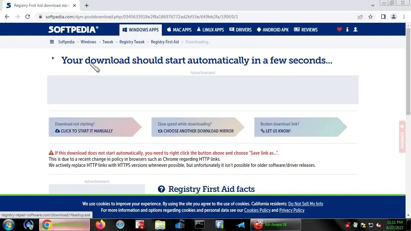Click the address bar URL
This screenshot has height=231, width=411.
142,17
